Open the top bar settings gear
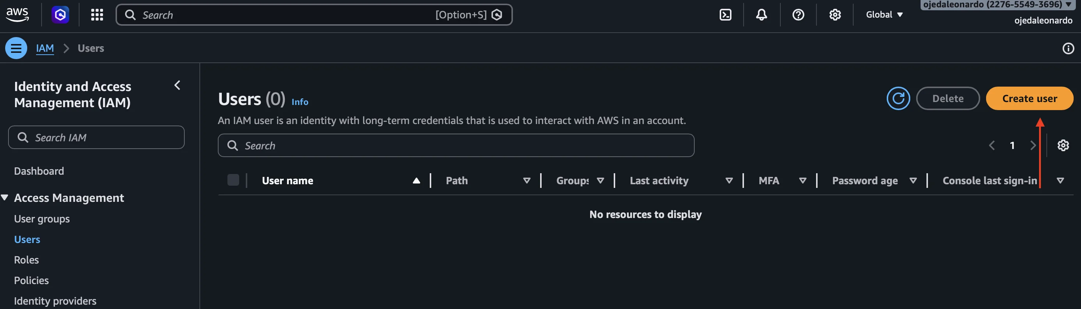 click(x=835, y=15)
